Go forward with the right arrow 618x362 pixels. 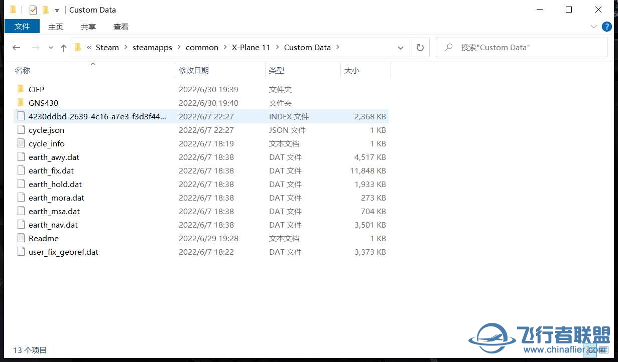pos(36,48)
